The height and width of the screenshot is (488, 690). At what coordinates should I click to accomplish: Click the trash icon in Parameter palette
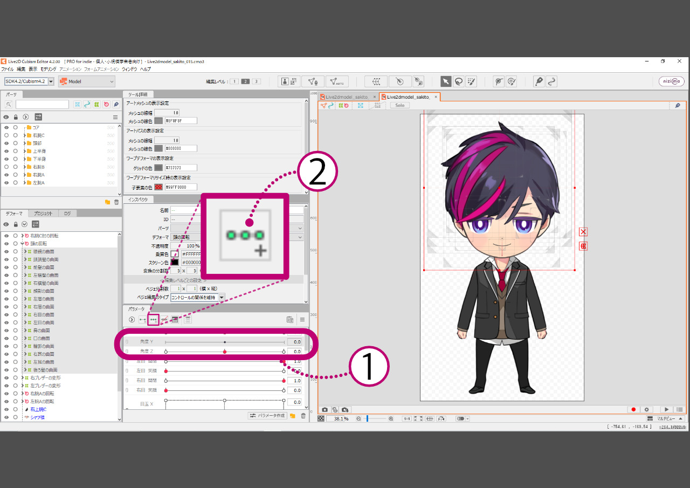point(303,416)
